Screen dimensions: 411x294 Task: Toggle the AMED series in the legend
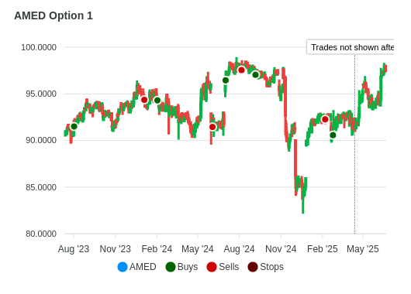[x=136, y=267]
